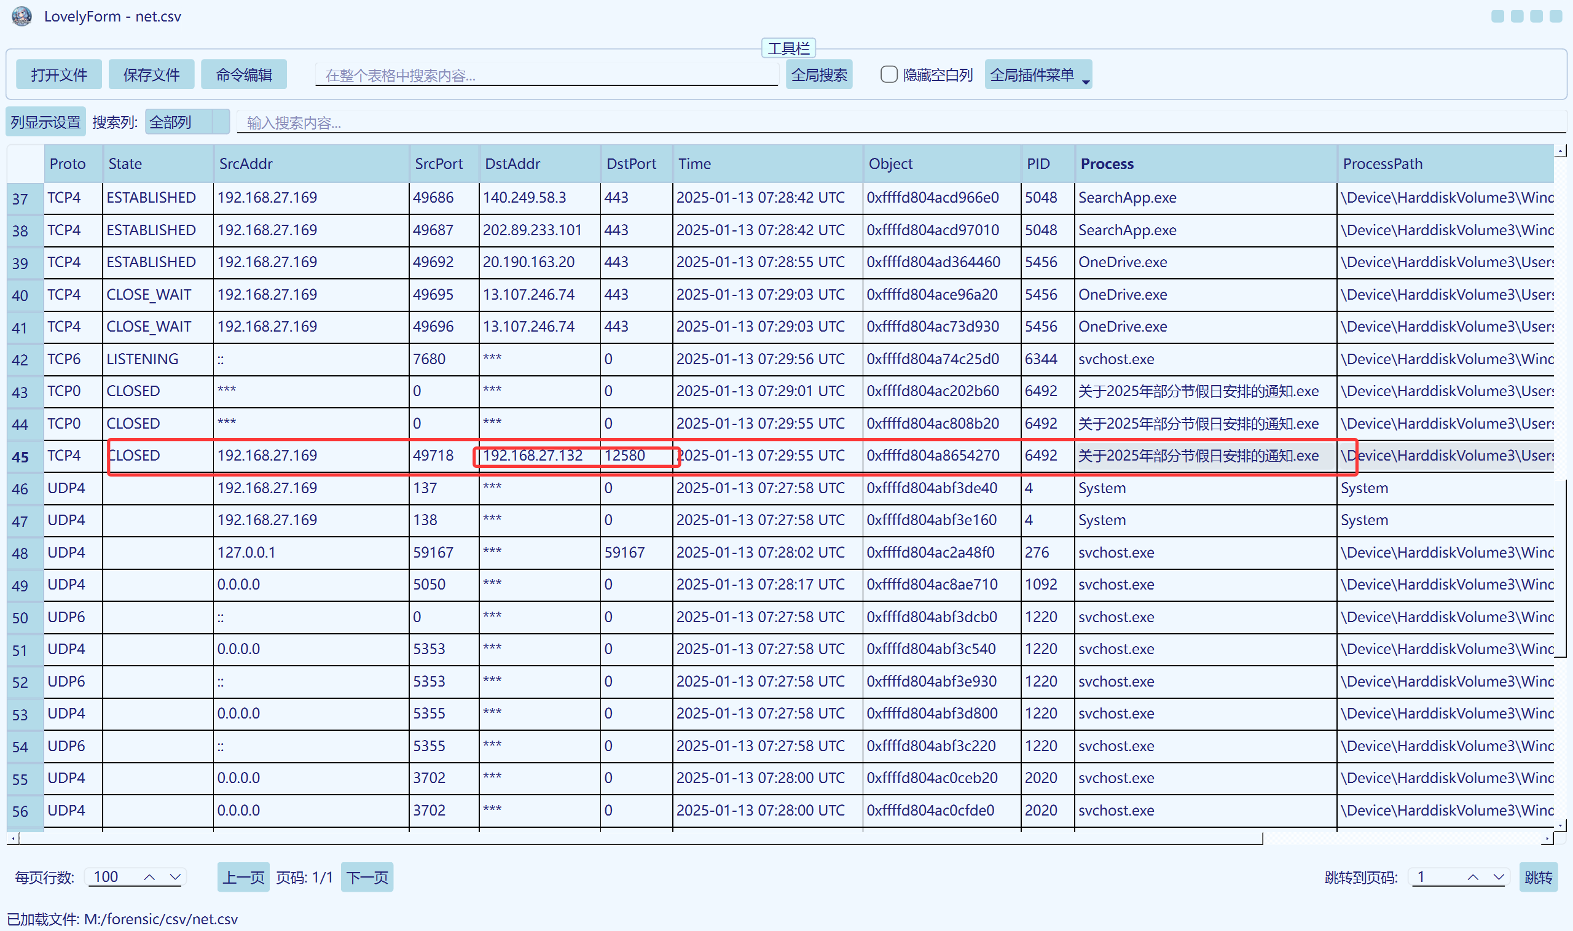Select the Time column header

(767, 164)
